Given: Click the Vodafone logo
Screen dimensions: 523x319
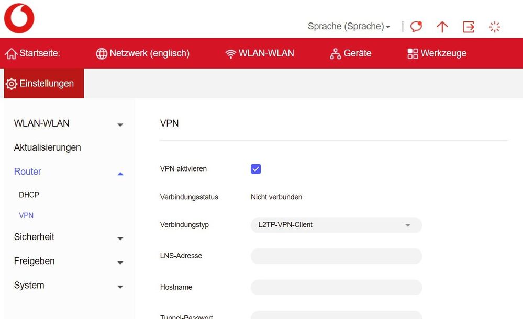Looking at the screenshot, I should tap(19, 18).
